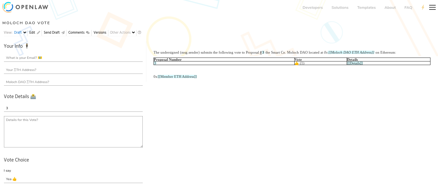Go to the Templates page
Viewport: 438px width, 187px height.
click(366, 8)
